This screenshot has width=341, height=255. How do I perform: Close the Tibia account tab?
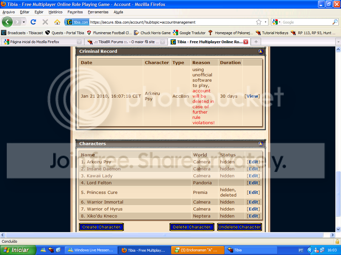(x=246, y=42)
